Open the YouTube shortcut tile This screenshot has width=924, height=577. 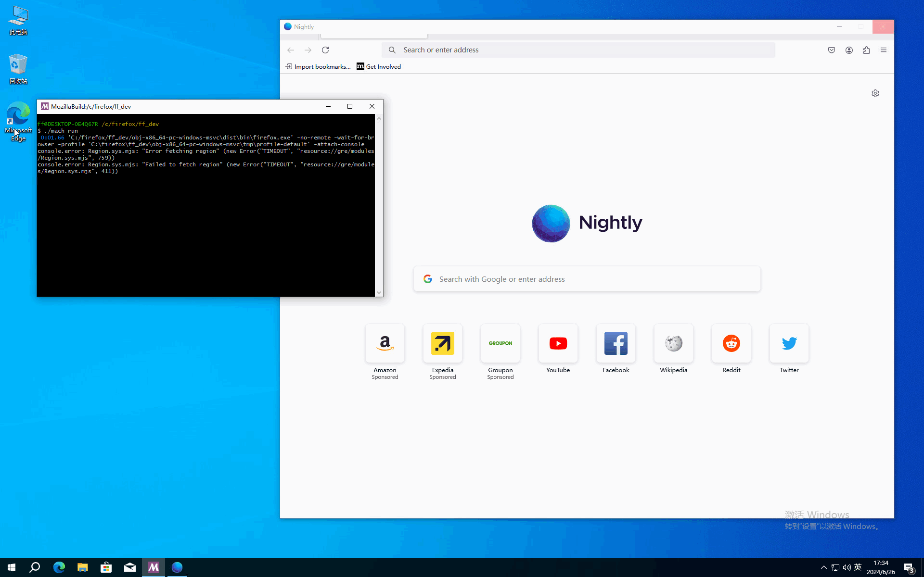pos(558,343)
